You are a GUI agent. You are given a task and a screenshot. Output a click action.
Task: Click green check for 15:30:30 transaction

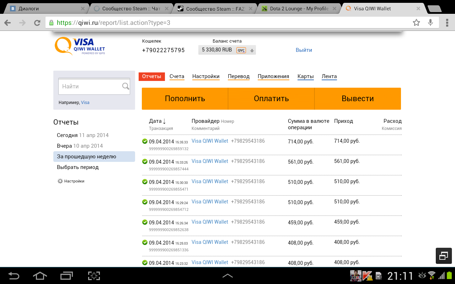[145, 182]
